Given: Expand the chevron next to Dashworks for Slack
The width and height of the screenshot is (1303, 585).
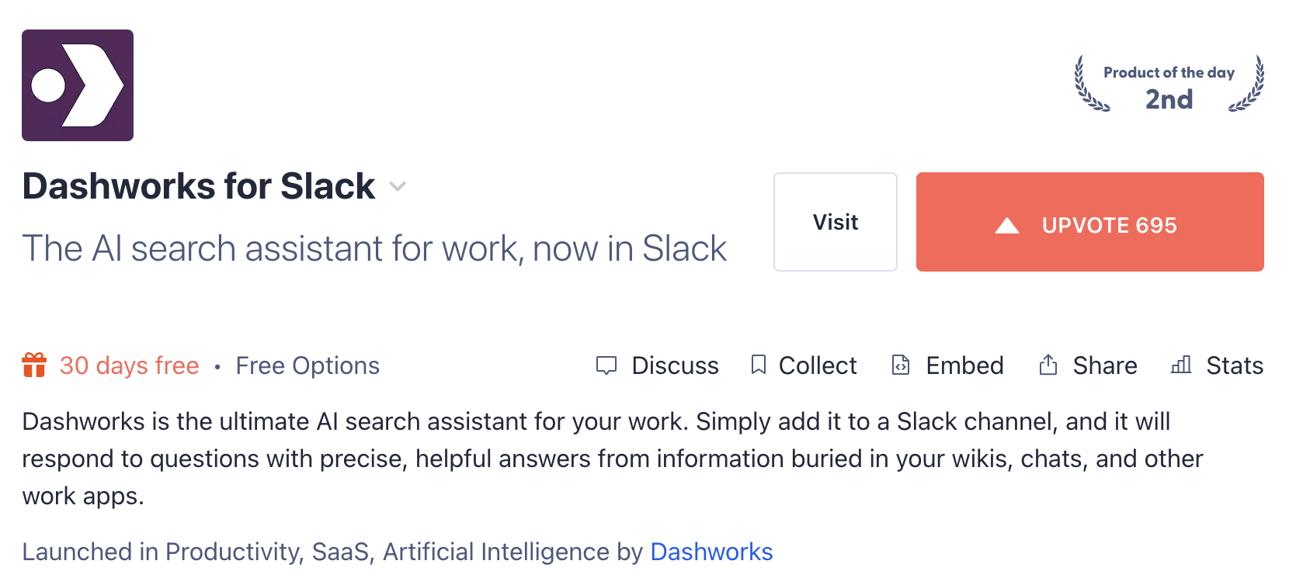Looking at the screenshot, I should pos(398,186).
